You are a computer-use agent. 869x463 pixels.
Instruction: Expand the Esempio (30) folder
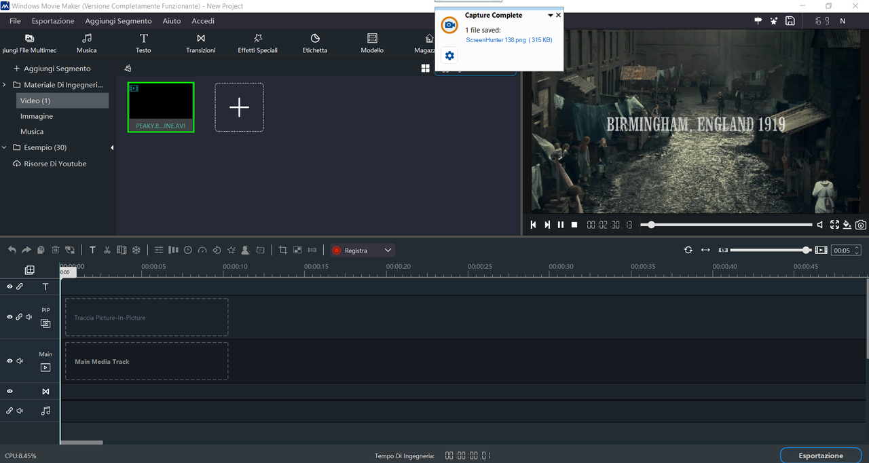coord(5,147)
